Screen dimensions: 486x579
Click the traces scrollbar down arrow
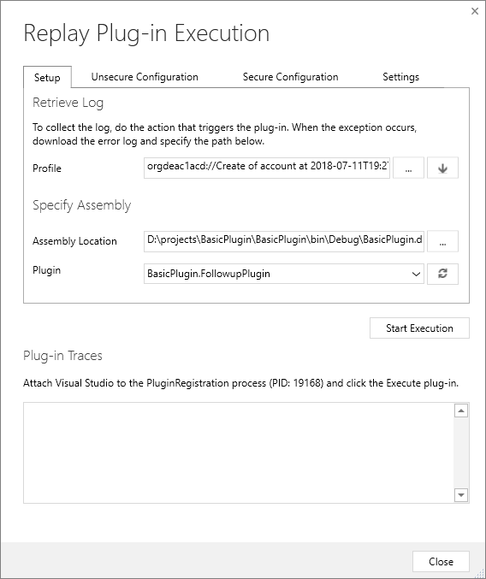point(461,495)
